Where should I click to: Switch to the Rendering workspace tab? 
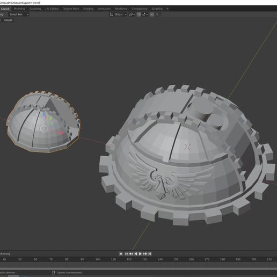click(121, 9)
